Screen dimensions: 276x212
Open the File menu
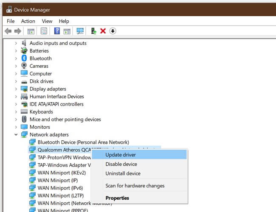click(11, 21)
